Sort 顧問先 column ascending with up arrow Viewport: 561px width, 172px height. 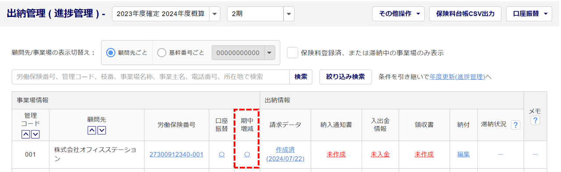(92, 130)
